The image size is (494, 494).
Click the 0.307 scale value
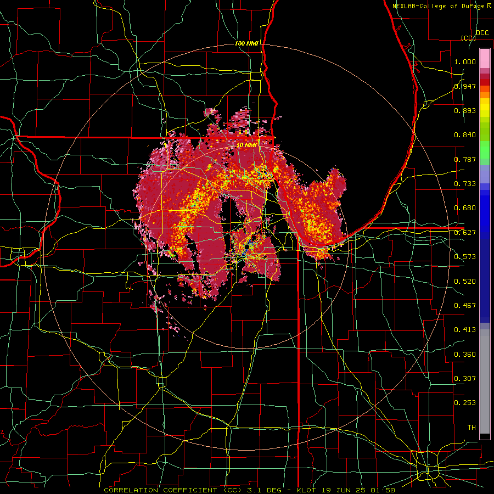tap(465, 379)
